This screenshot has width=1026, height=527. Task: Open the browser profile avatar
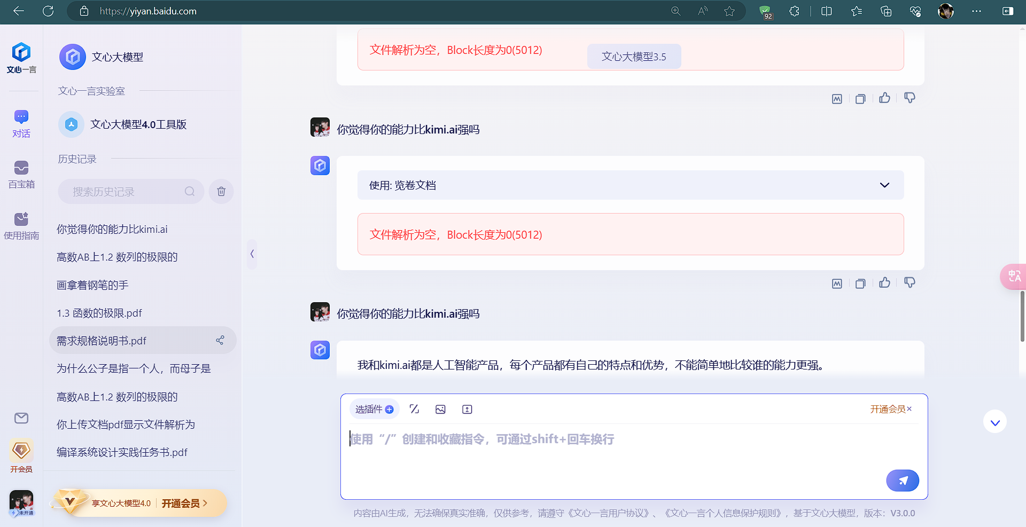click(946, 11)
